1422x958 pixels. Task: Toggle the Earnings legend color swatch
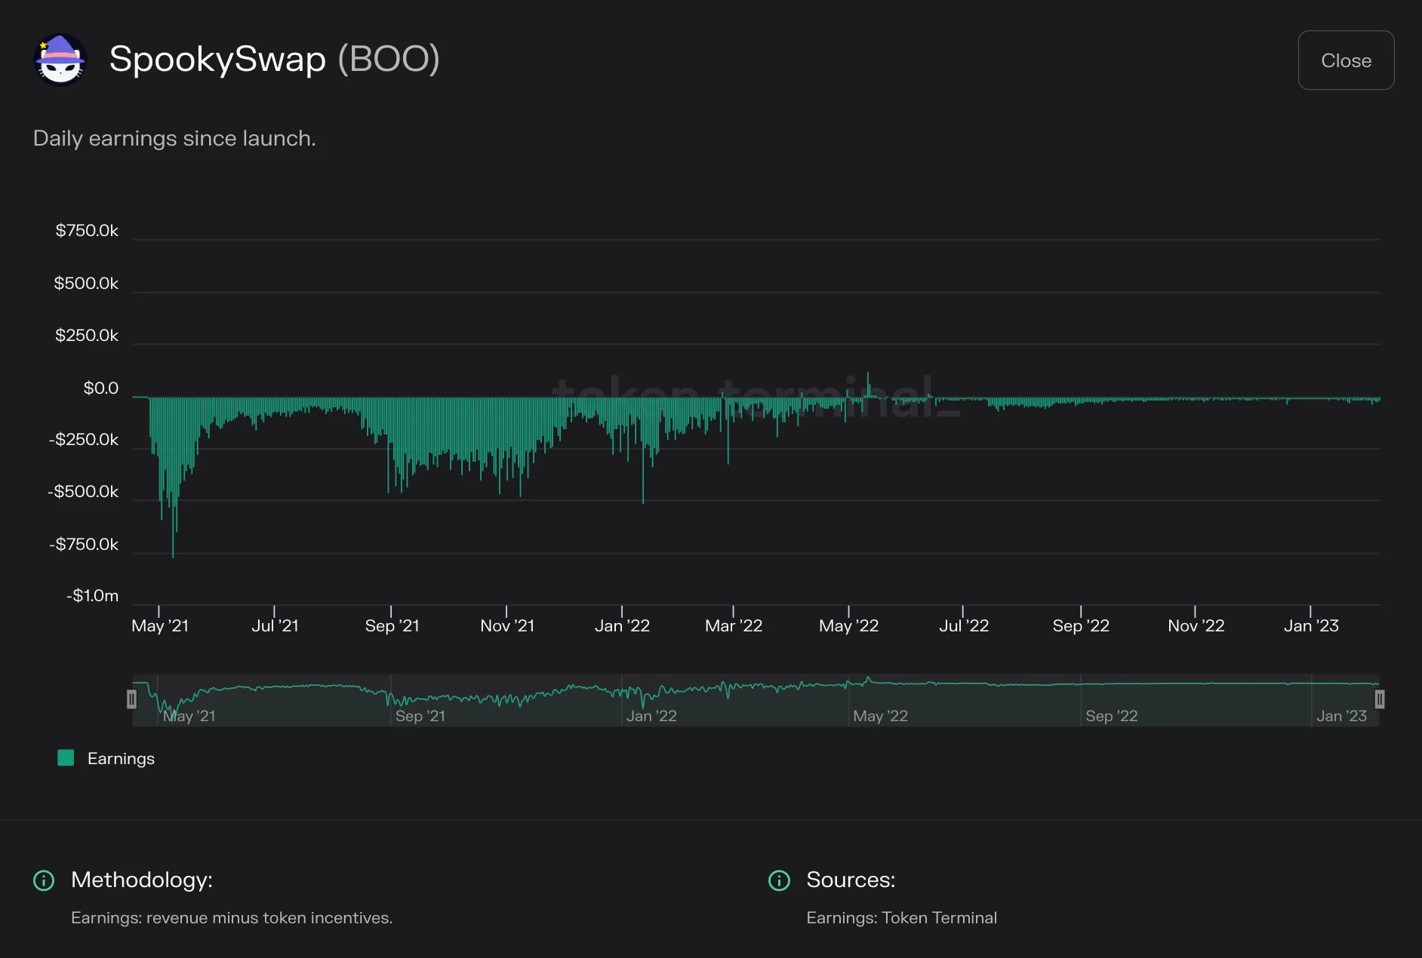point(66,758)
